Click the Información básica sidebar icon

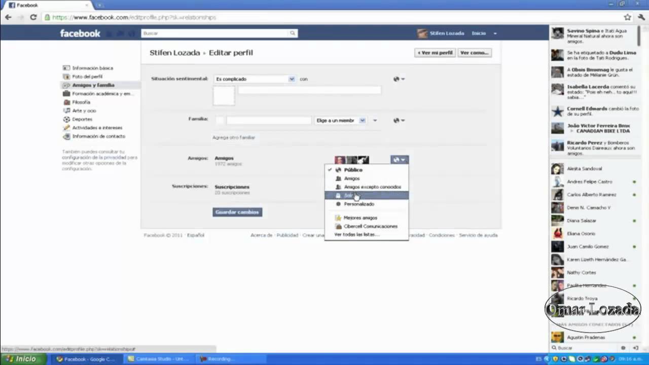[x=66, y=68]
